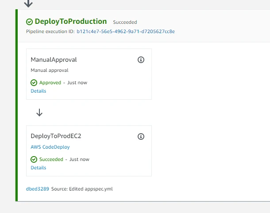Click the DeployToProdEC2 info icon
The height and width of the screenshot is (213, 270).
pos(141,137)
